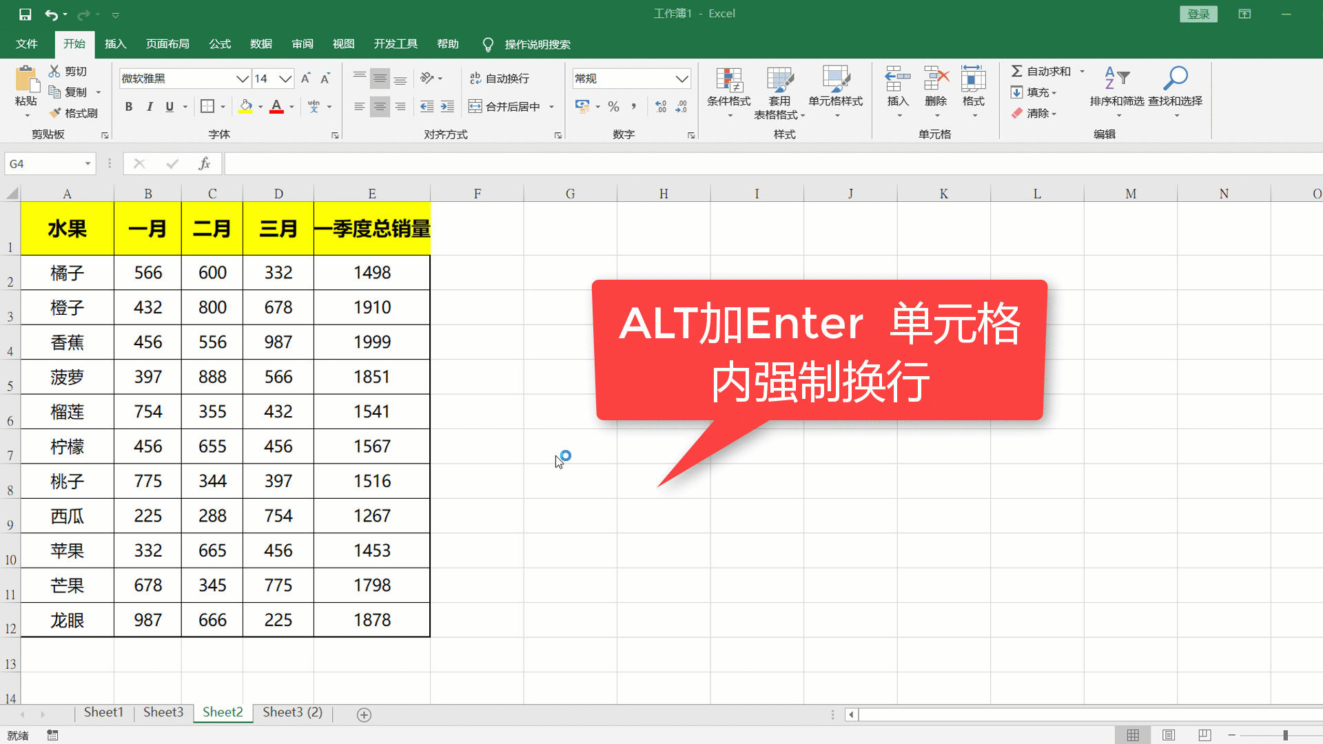Viewport: 1323px width, 744px height.
Task: Click the Insert Function (fx) icon
Action: click(204, 163)
